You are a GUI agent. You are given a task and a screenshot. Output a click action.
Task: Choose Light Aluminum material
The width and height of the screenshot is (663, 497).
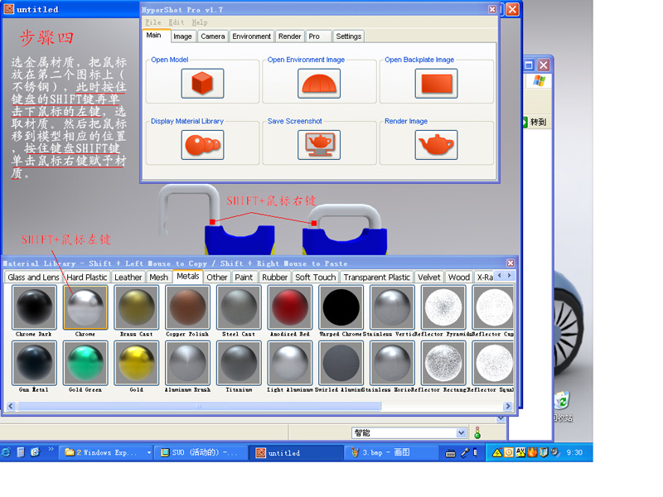click(x=290, y=364)
